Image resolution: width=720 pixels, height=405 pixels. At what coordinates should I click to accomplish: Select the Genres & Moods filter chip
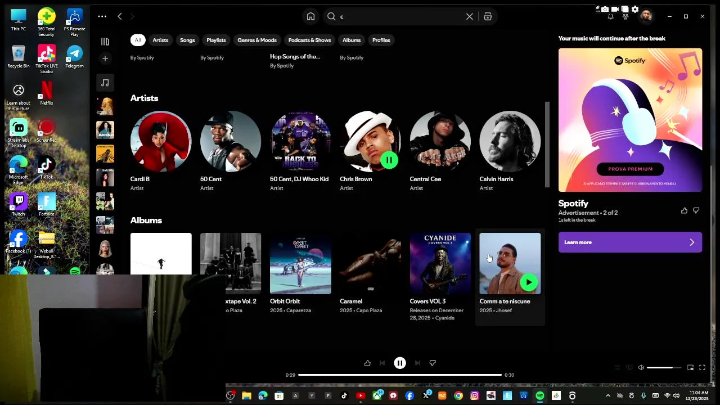click(257, 40)
